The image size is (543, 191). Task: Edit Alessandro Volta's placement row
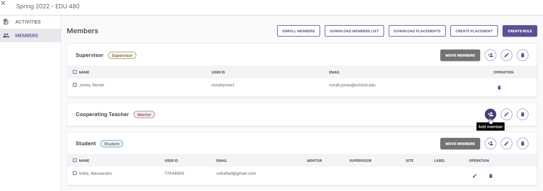[475, 176]
